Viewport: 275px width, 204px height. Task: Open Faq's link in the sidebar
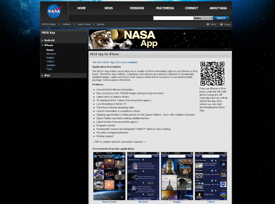coord(49,69)
